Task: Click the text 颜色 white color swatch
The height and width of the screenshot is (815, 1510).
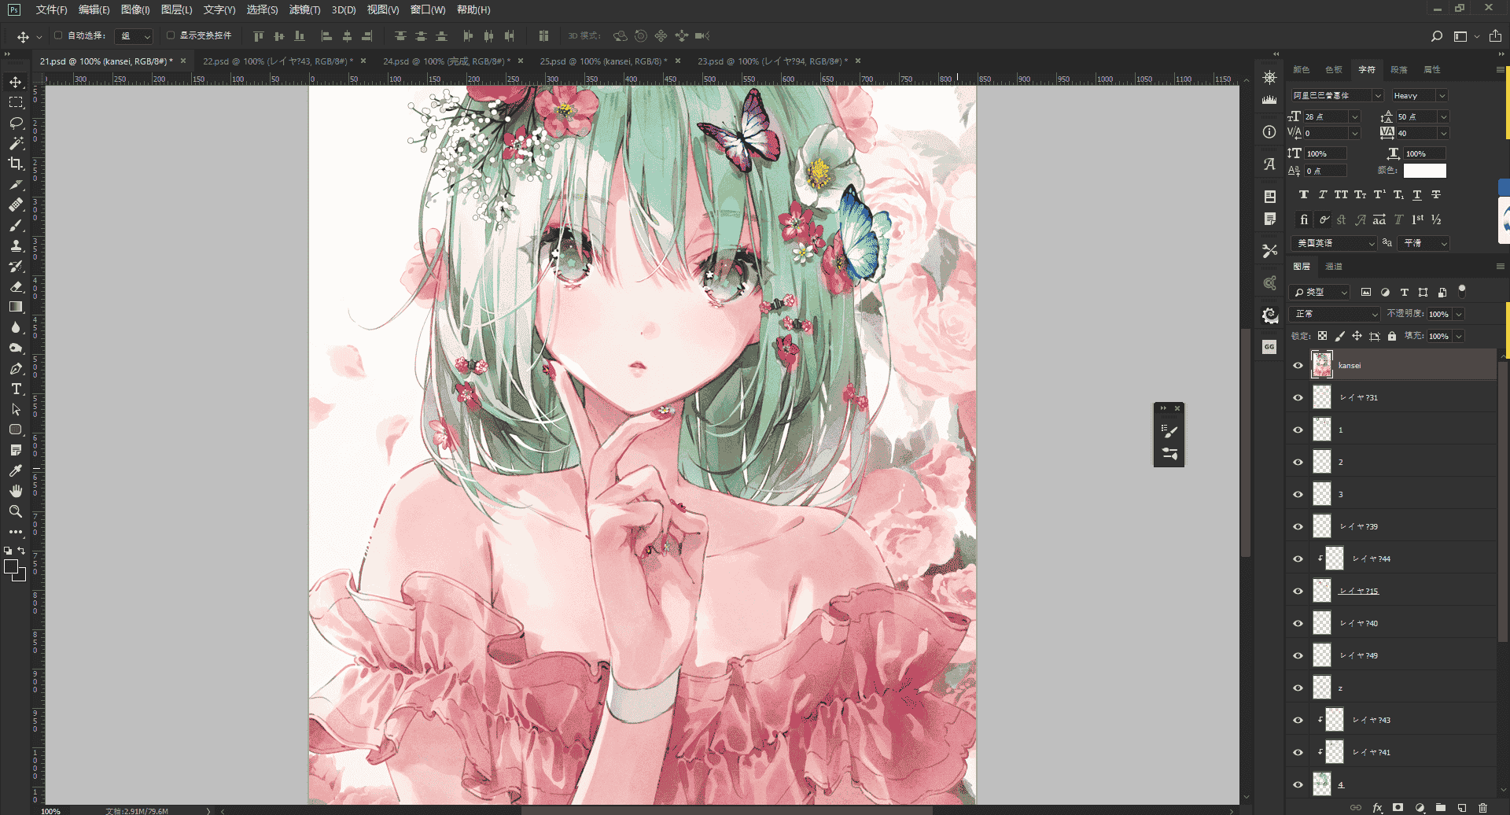Action: tap(1424, 171)
